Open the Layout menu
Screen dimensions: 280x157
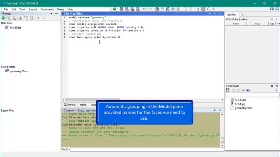(33, 9)
